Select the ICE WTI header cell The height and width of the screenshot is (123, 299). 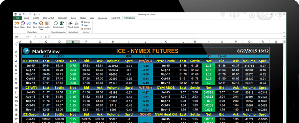(31, 88)
